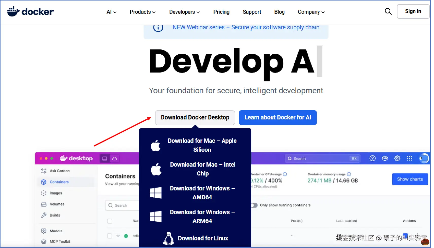Click the local laptop mode icon
Image resolution: width=434 pixels, height=248 pixels.
105,158
